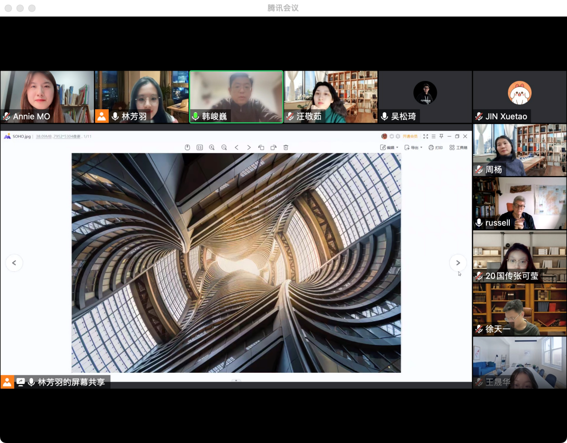Click the 1:1 actual size icon
Screen dimensions: 567x443
coord(200,147)
